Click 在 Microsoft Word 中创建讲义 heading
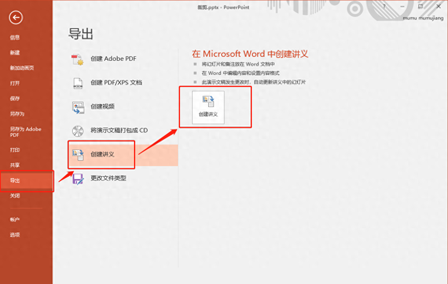Screen dimensions: 448x284 (x=250, y=54)
